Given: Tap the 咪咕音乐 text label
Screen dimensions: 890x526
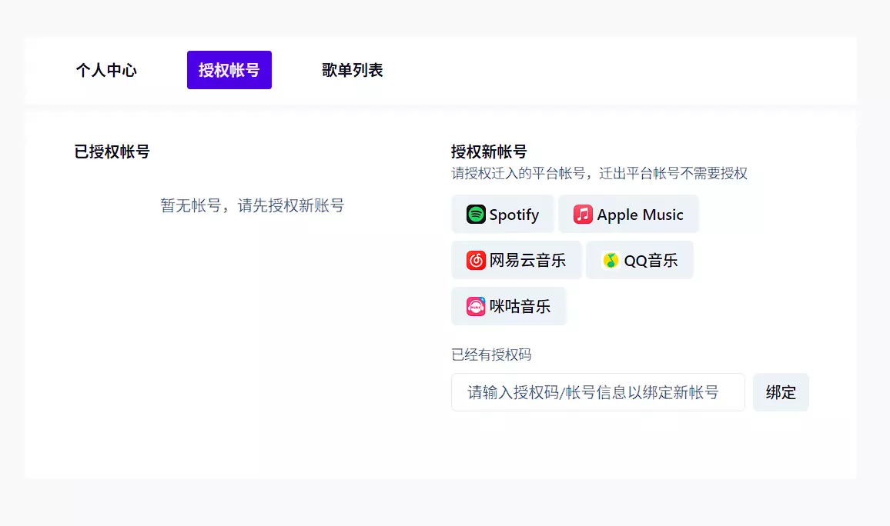Looking at the screenshot, I should (520, 307).
